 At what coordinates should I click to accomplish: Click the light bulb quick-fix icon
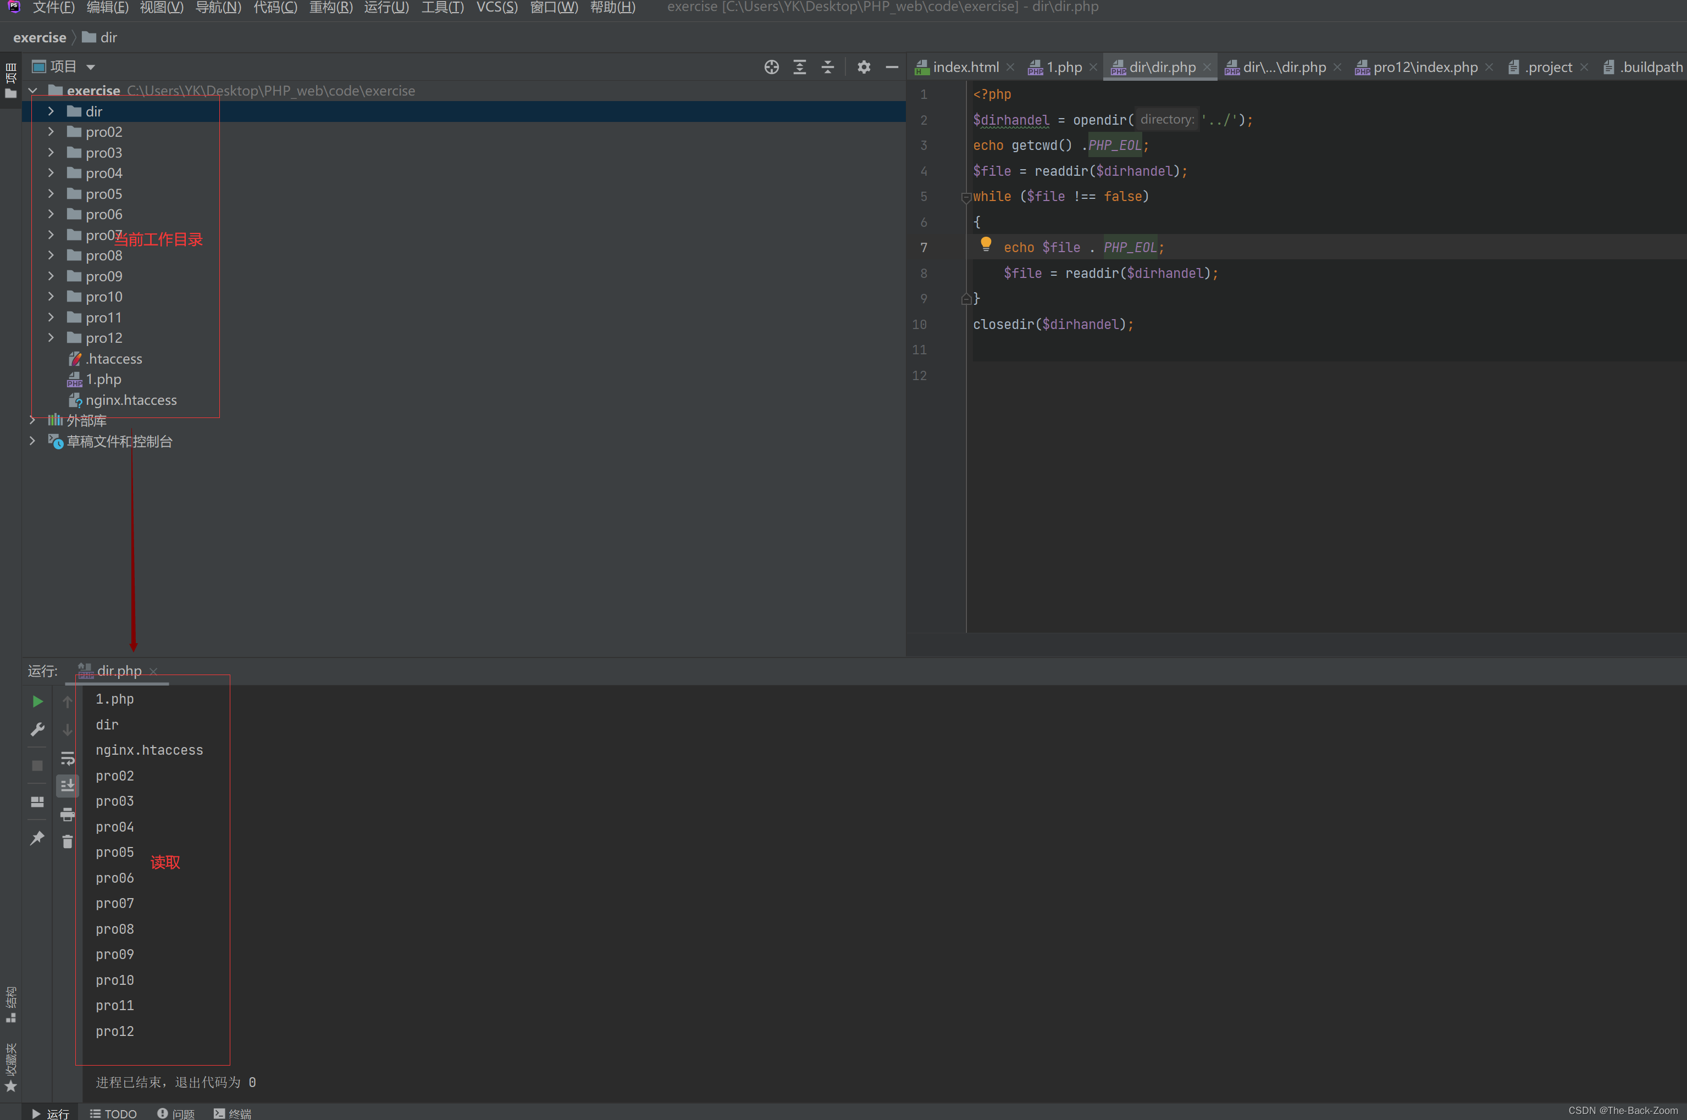986,244
